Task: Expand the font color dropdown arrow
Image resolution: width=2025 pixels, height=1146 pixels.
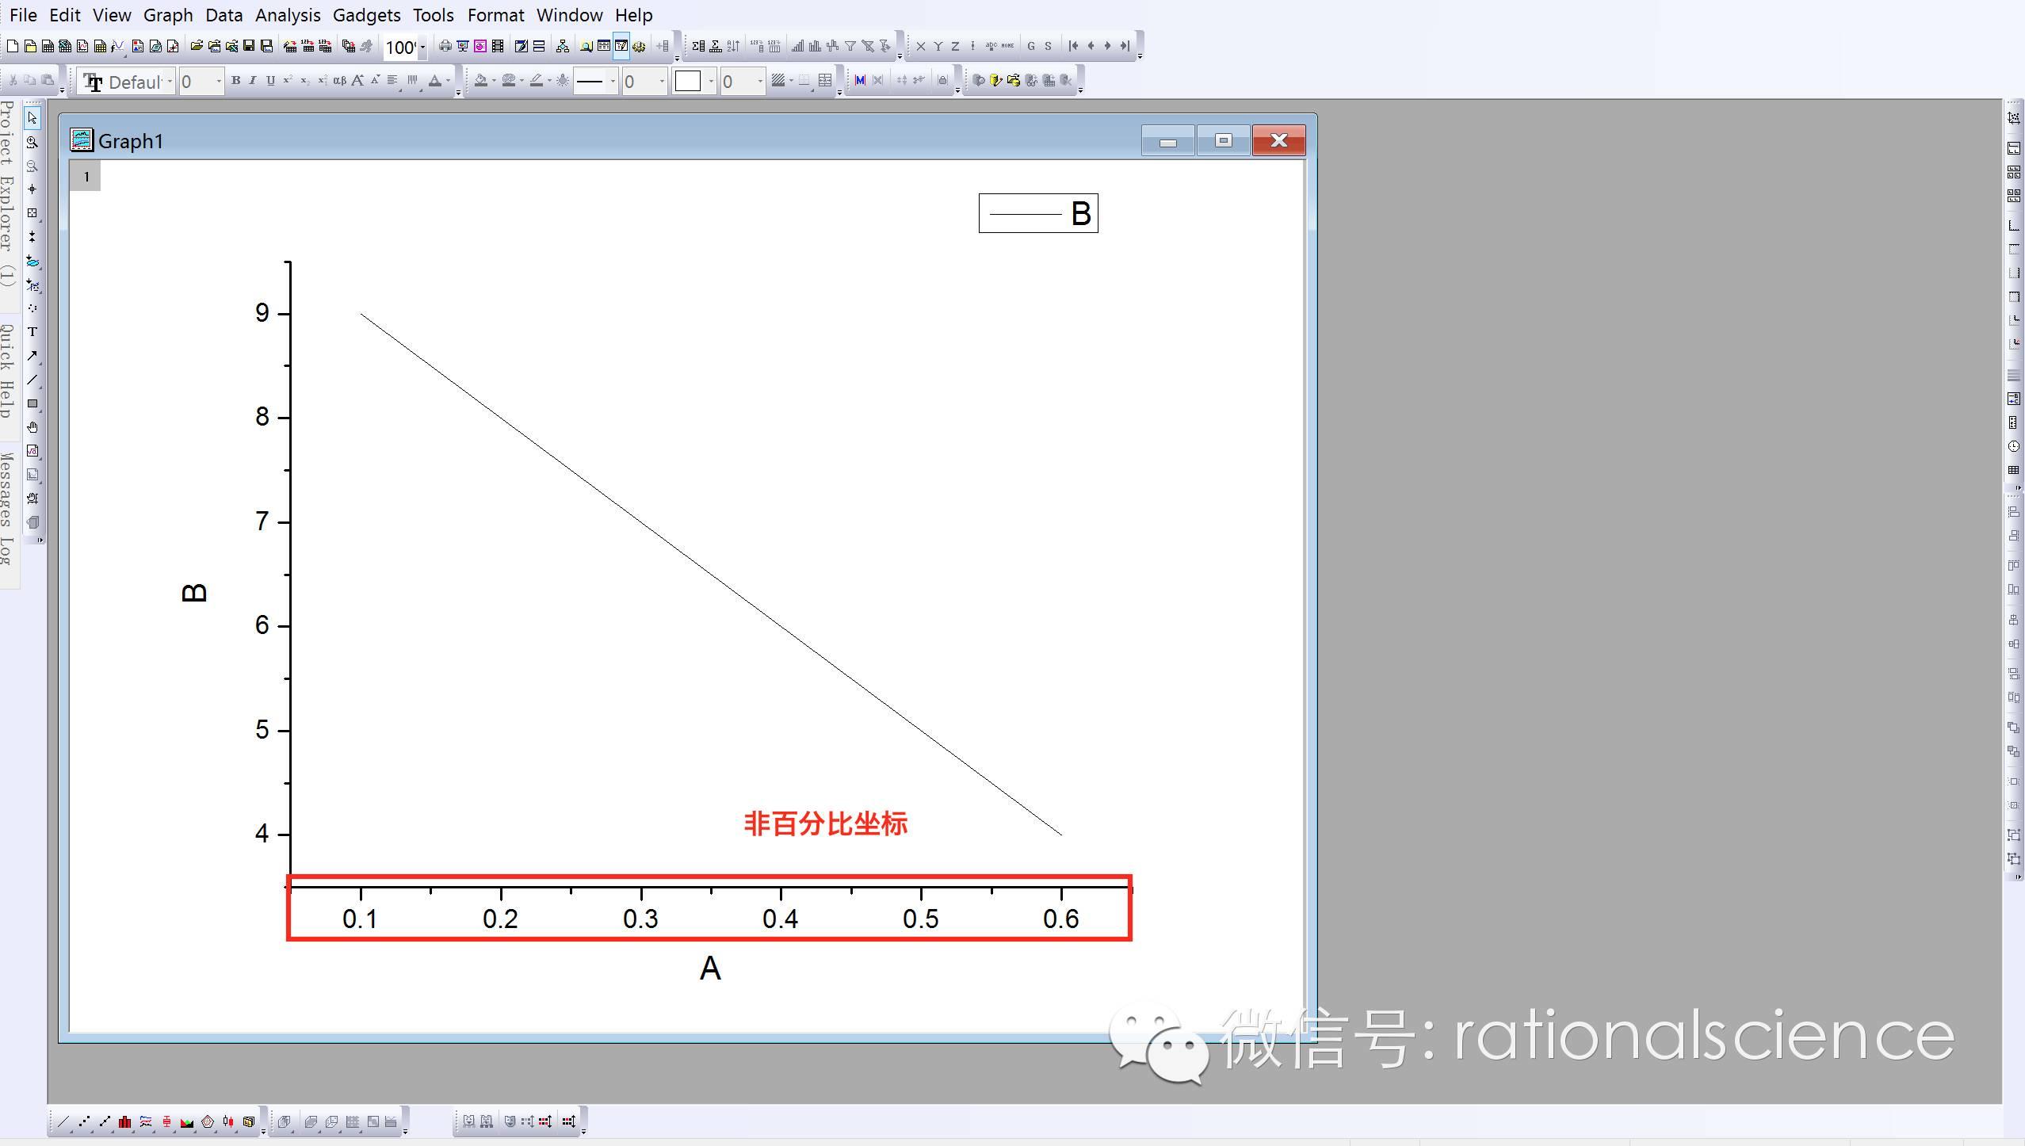Action: pyautogui.click(x=448, y=80)
